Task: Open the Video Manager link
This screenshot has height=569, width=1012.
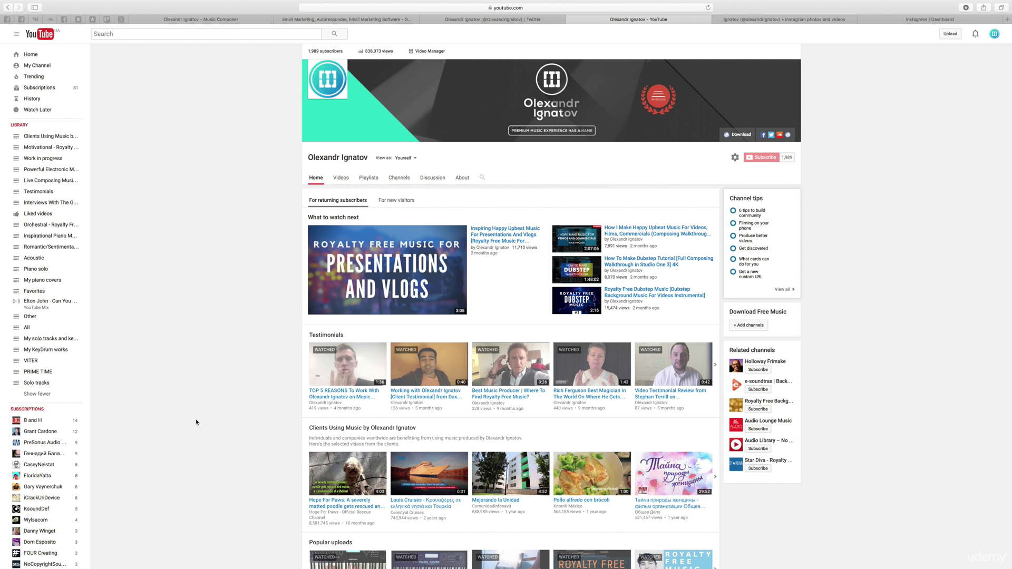Action: pos(429,51)
